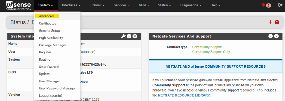Click the Status breadcrumb link
This screenshot has width=285, height=101.
pyautogui.click(x=18, y=22)
